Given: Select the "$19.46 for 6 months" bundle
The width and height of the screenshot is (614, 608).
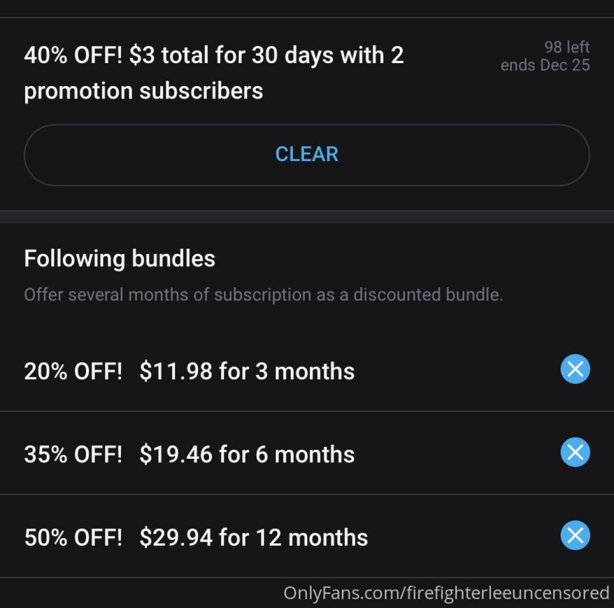Looking at the screenshot, I should [x=247, y=454].
